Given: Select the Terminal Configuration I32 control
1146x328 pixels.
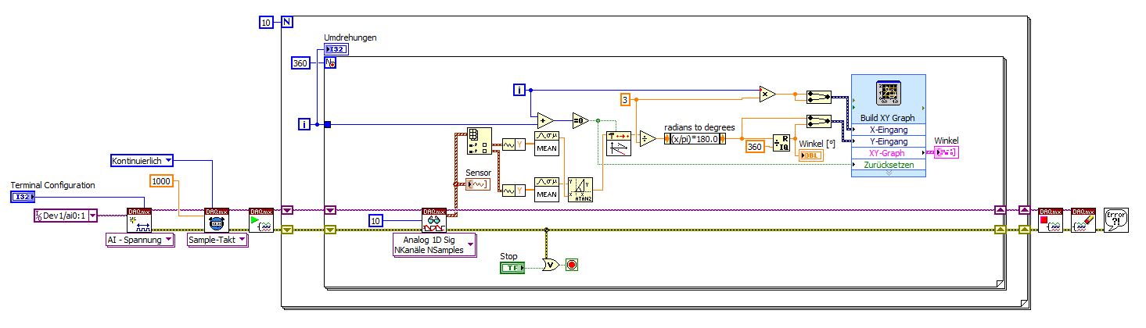Looking at the screenshot, I should click(23, 196).
